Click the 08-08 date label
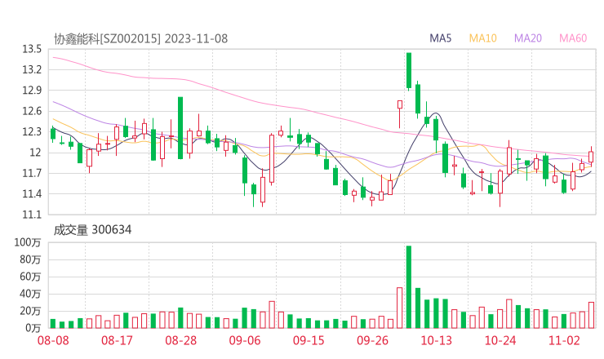The width and height of the screenshot is (604, 359). click(53, 340)
